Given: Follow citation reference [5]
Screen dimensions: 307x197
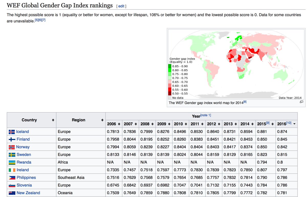Looking at the screenshot, I should [36, 20].
